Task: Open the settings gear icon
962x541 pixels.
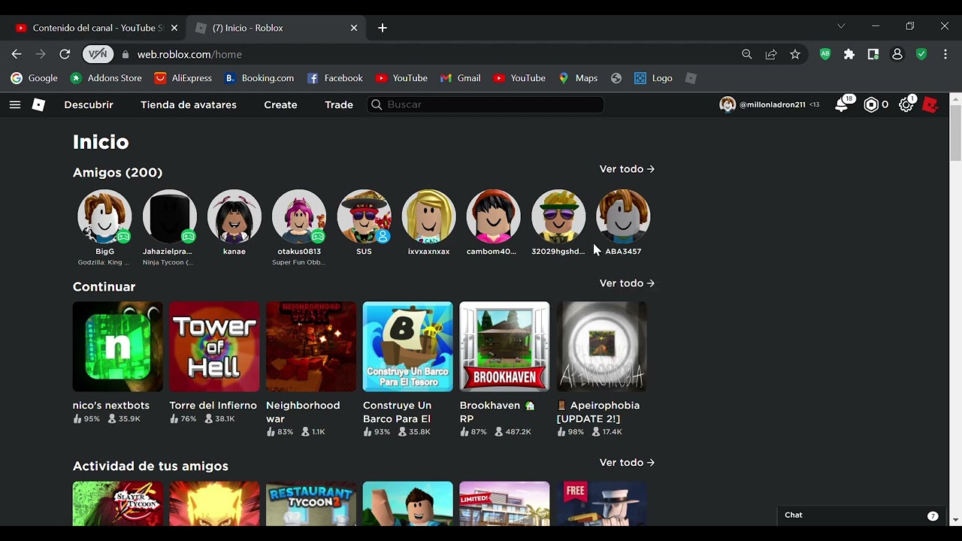Action: [906, 105]
